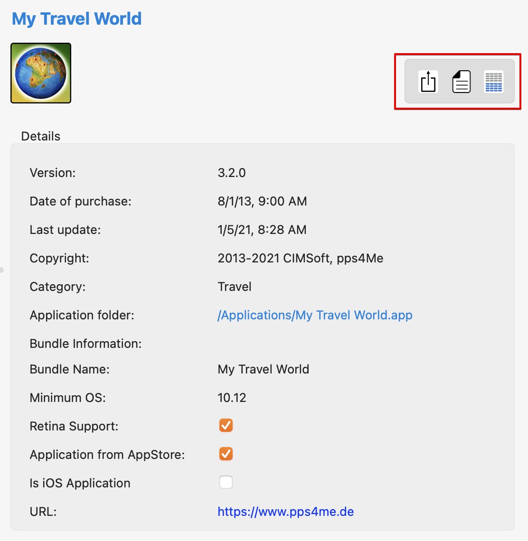Click the Application folder label

click(x=82, y=316)
